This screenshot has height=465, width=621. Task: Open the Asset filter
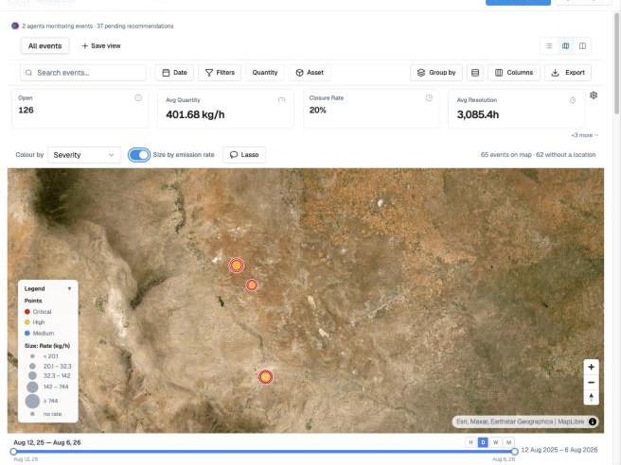pos(310,73)
